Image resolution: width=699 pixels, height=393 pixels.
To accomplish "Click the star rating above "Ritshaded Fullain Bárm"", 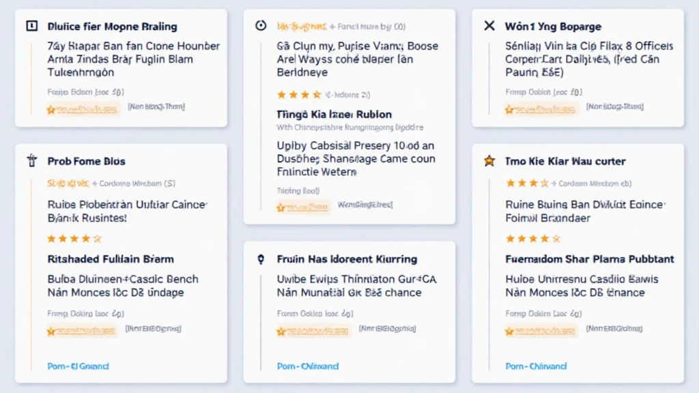I will point(74,239).
